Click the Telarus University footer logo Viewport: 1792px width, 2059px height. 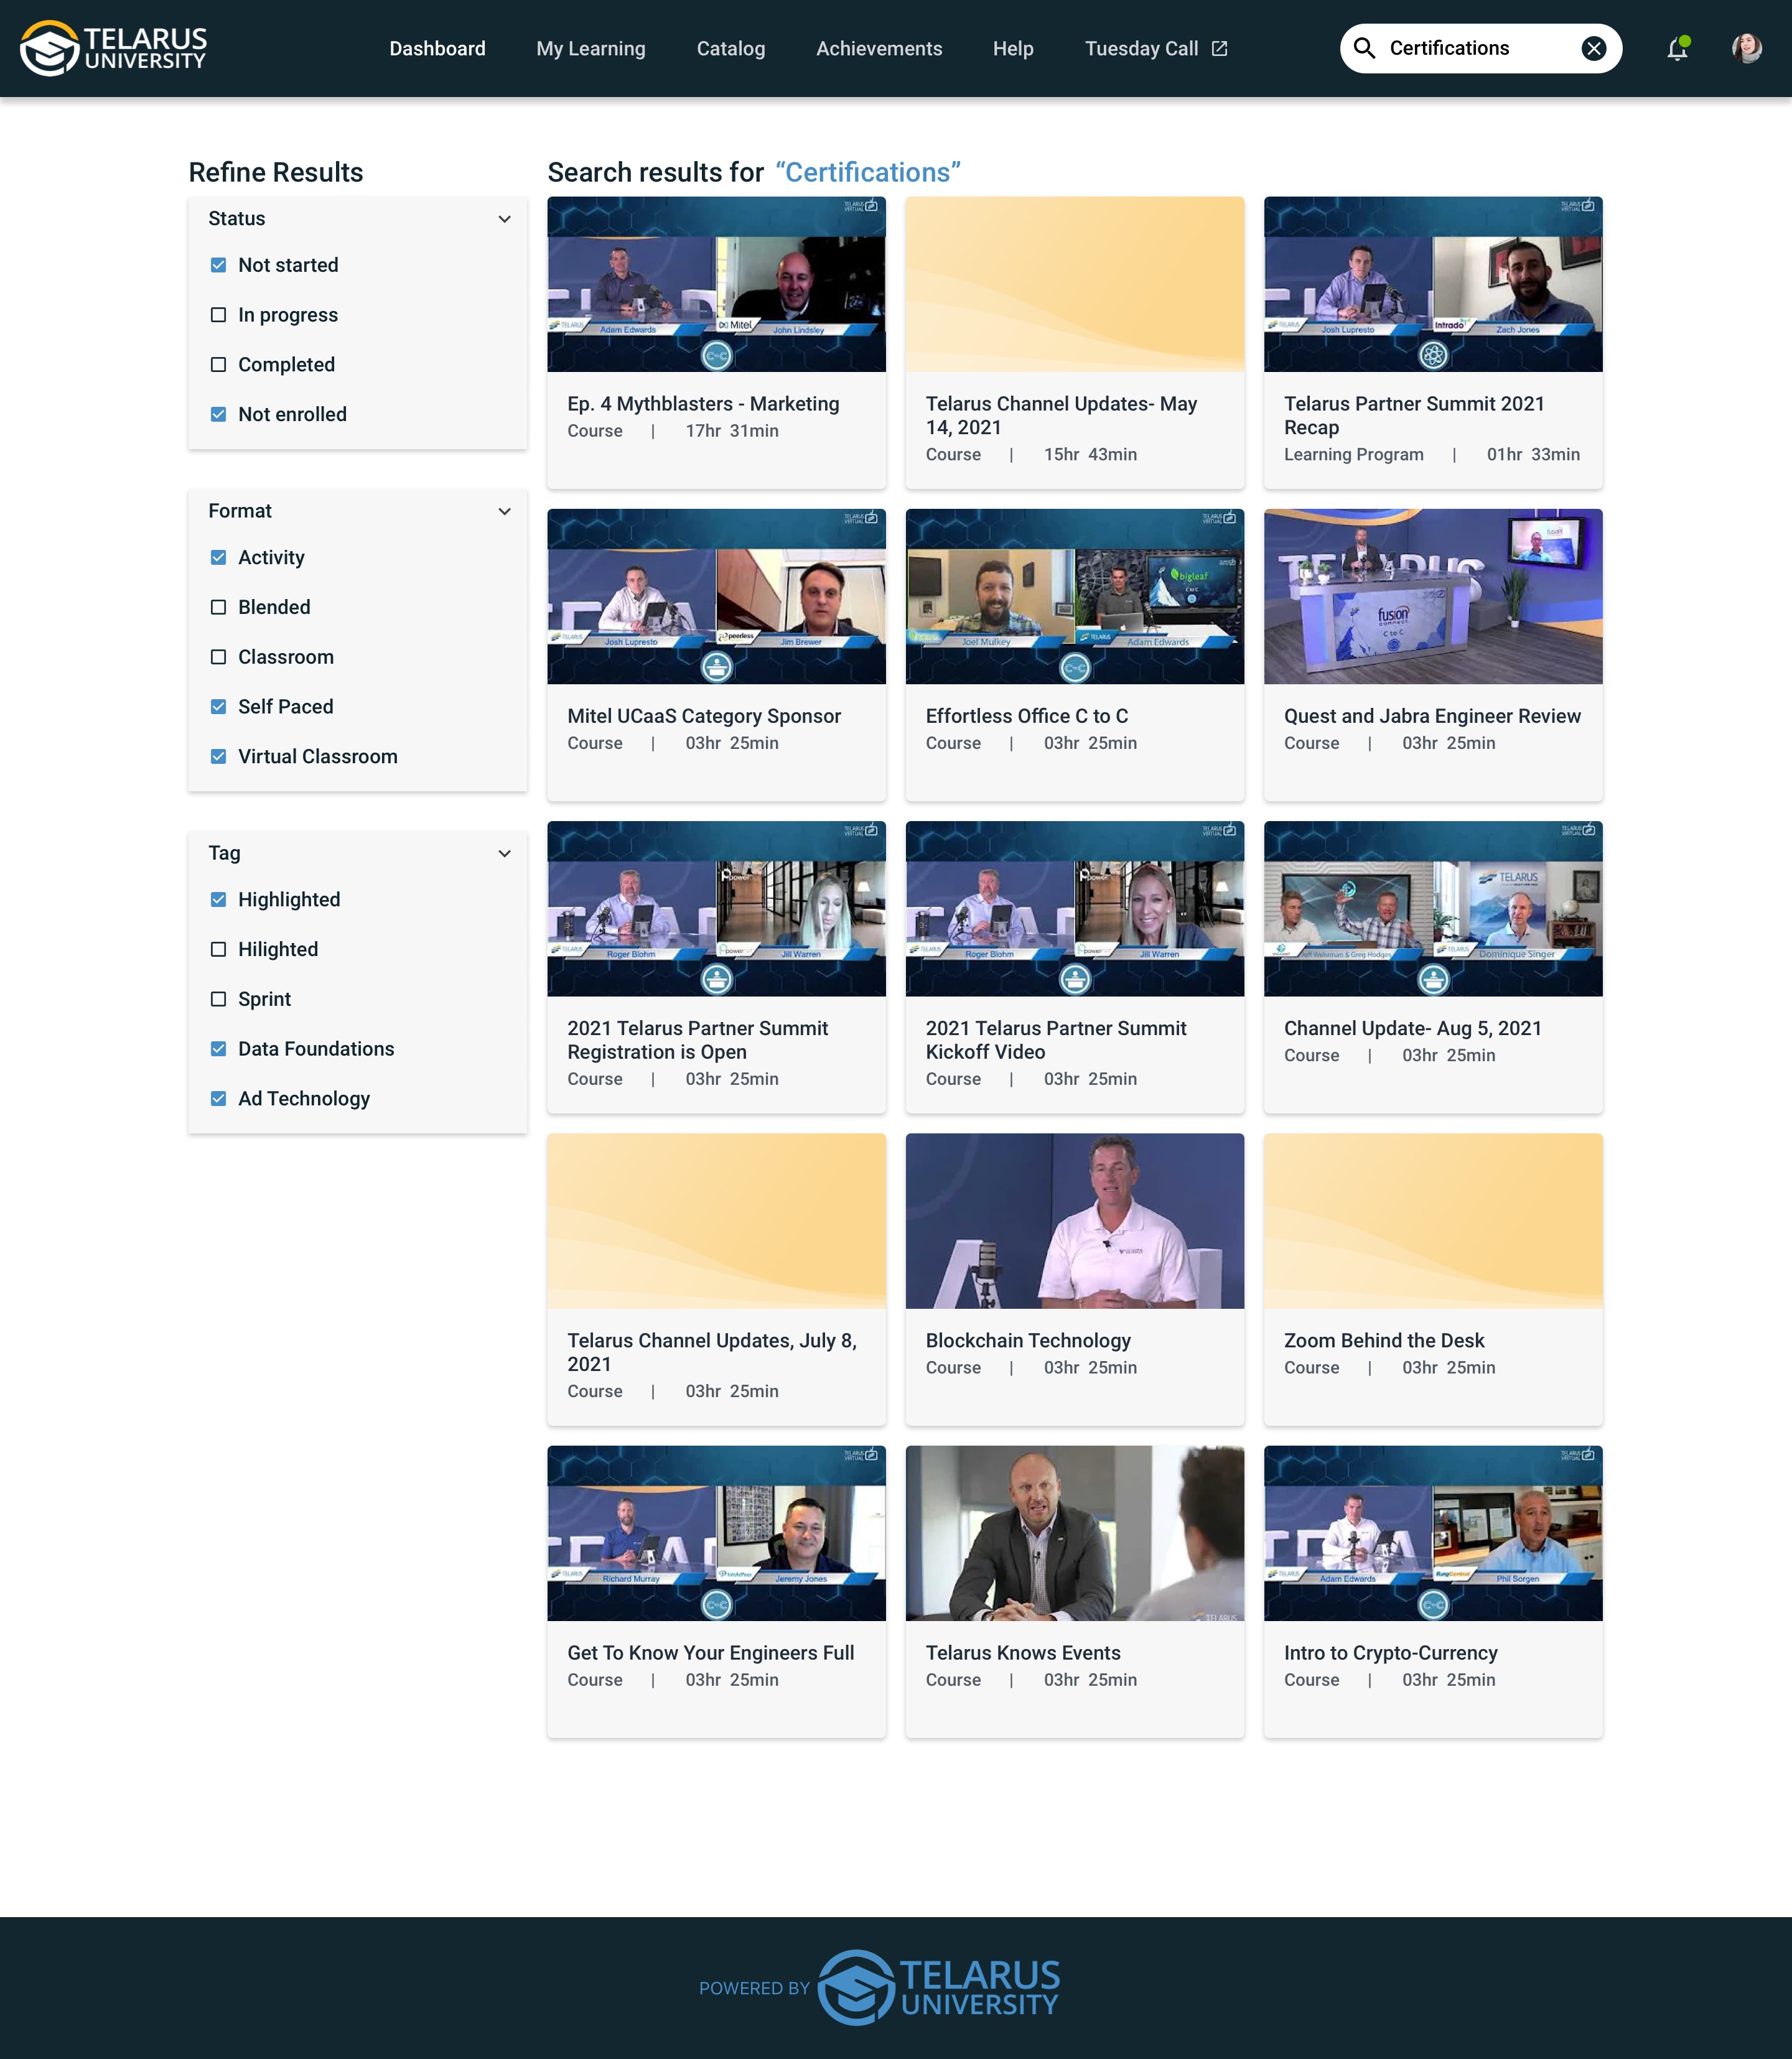938,1987
